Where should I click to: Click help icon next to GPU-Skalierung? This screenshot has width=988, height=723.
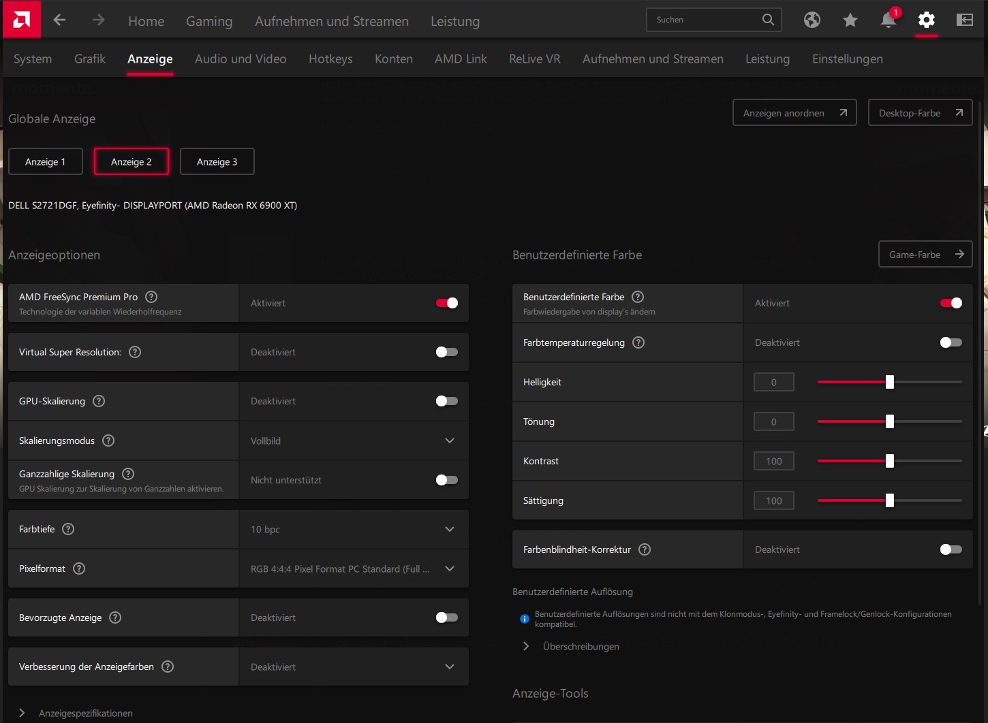tap(99, 401)
